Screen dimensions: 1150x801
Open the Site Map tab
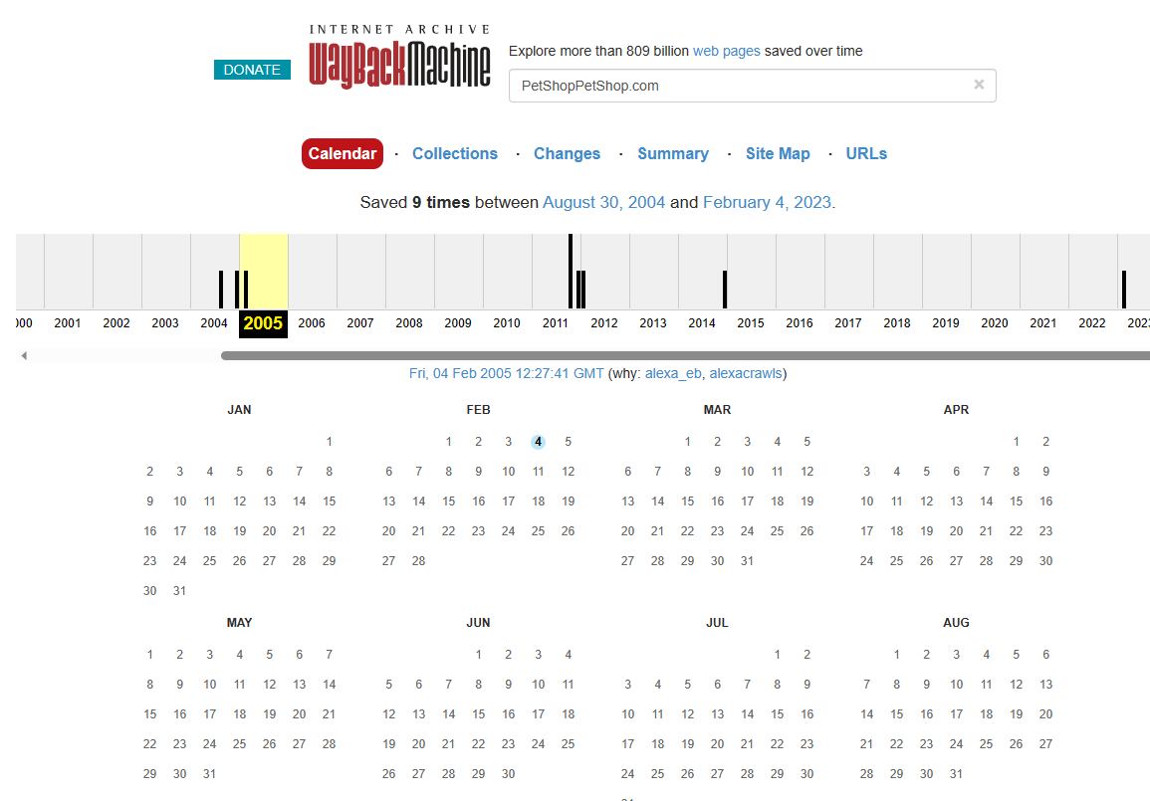778,154
